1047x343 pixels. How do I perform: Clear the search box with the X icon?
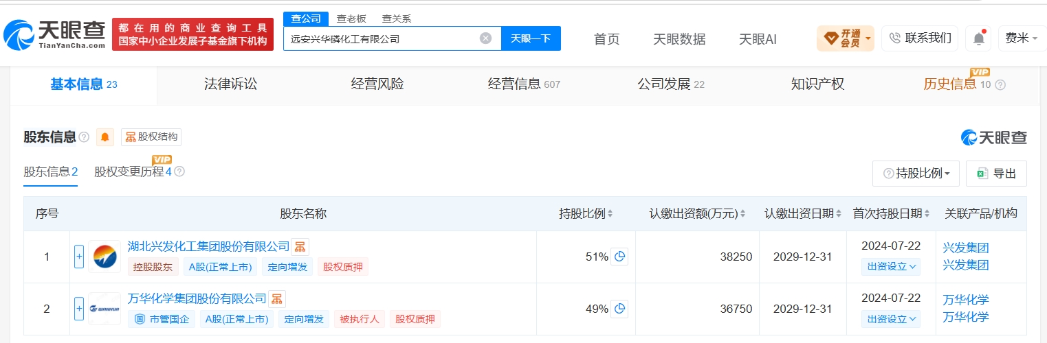[x=485, y=38]
